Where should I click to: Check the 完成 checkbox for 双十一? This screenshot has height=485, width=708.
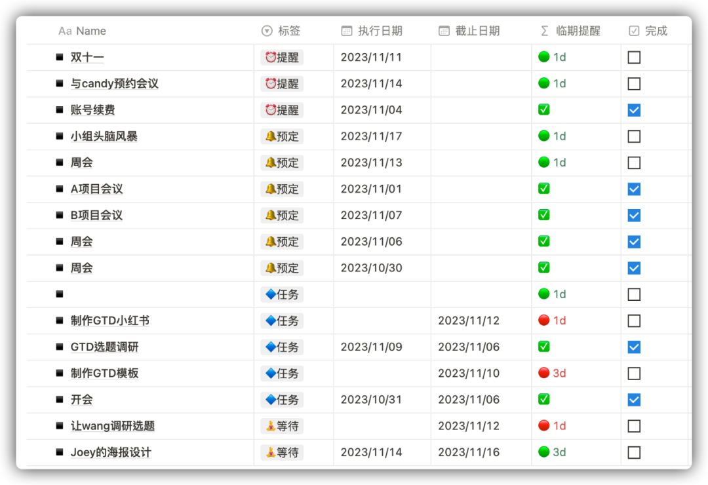[633, 57]
